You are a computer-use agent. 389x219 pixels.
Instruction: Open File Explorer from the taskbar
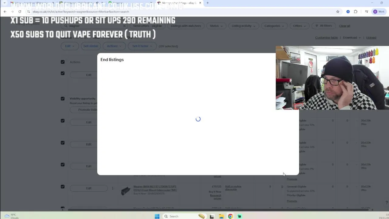221,216
